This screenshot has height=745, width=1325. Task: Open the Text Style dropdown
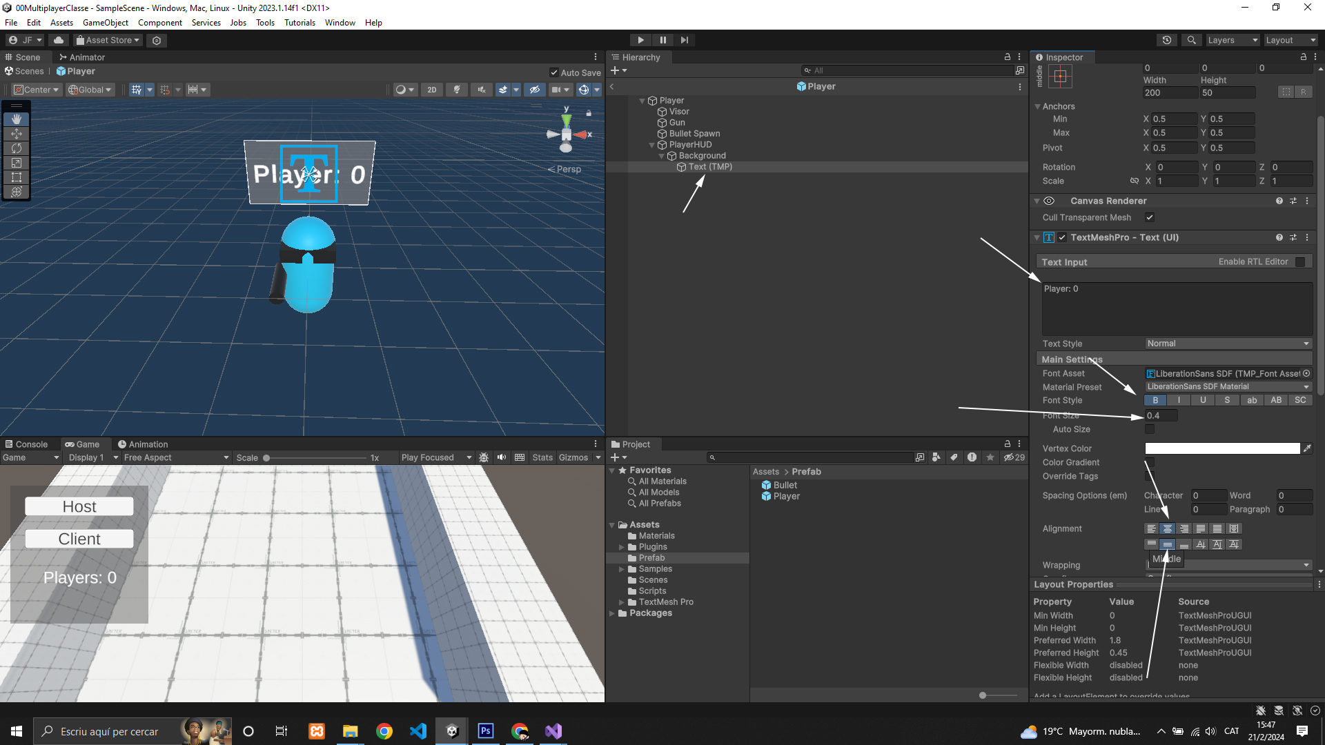click(1228, 344)
